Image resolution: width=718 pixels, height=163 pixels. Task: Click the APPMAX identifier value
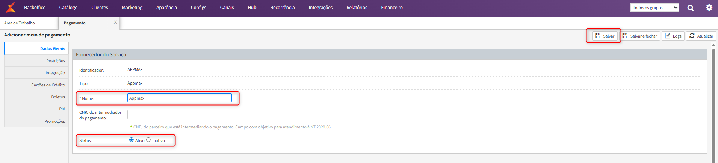point(135,69)
